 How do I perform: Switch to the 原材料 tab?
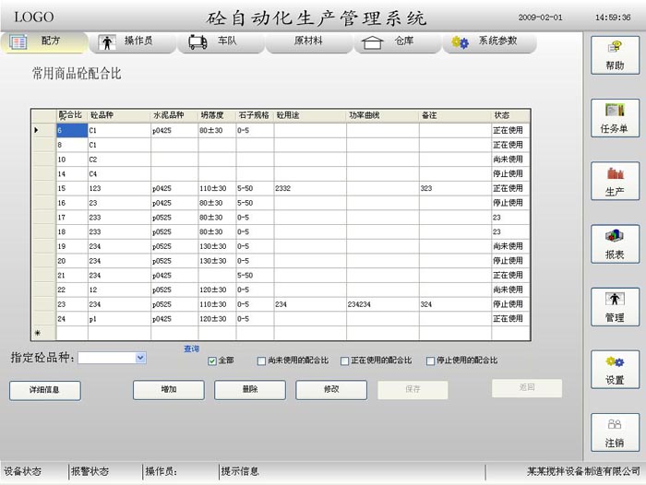[x=309, y=42]
